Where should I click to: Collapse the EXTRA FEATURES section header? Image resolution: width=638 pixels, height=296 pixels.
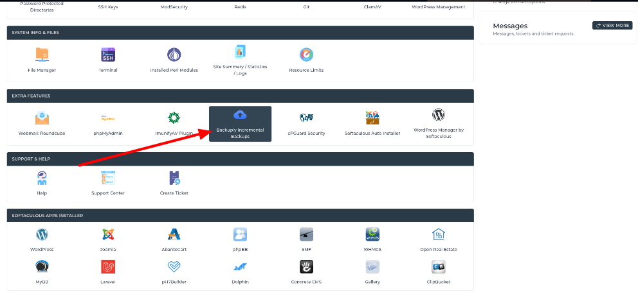tap(240, 96)
